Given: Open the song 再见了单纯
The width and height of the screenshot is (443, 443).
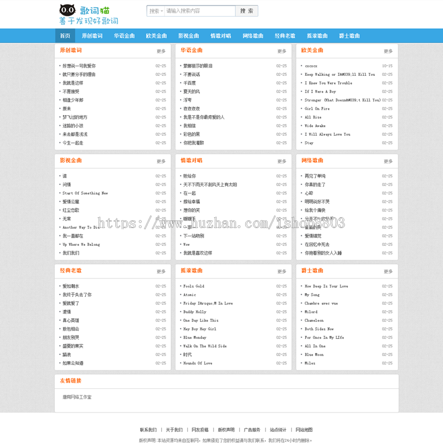Looking at the screenshot, I should [x=315, y=176].
